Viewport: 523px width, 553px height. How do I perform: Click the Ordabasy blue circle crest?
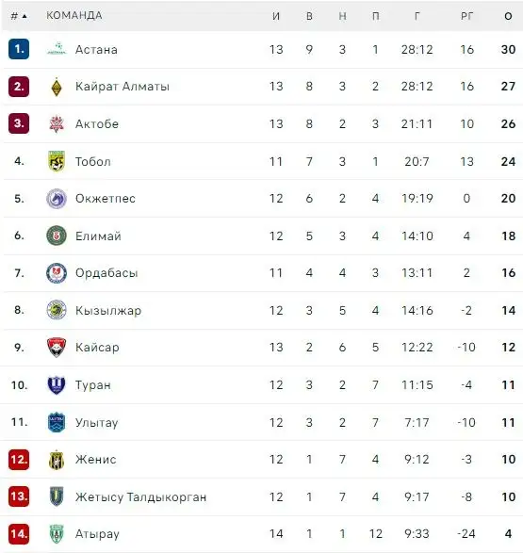coord(57,273)
